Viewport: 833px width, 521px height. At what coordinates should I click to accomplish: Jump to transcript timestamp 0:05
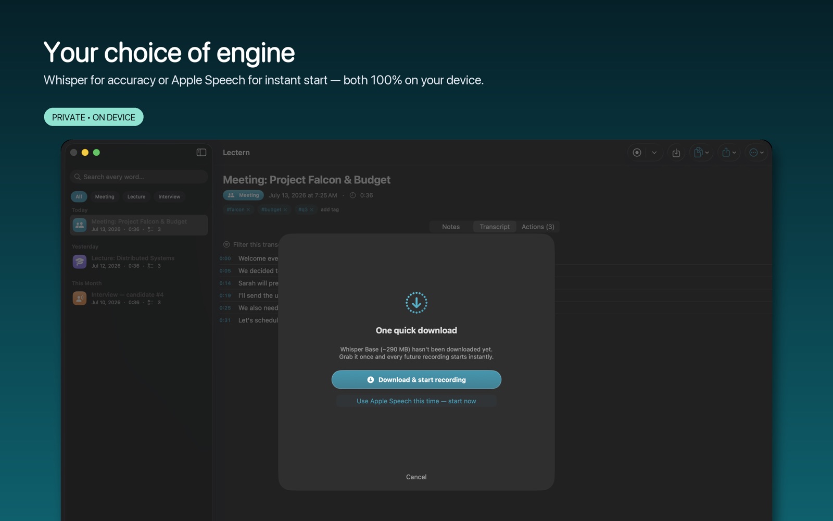click(x=225, y=271)
